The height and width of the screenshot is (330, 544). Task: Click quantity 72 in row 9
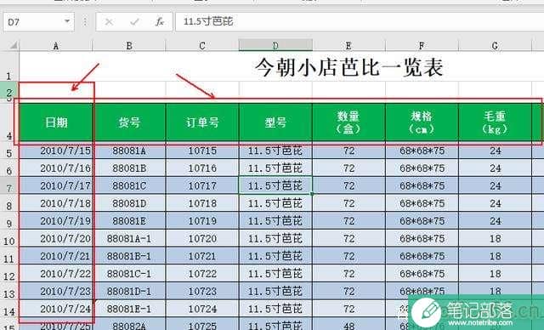(x=348, y=221)
